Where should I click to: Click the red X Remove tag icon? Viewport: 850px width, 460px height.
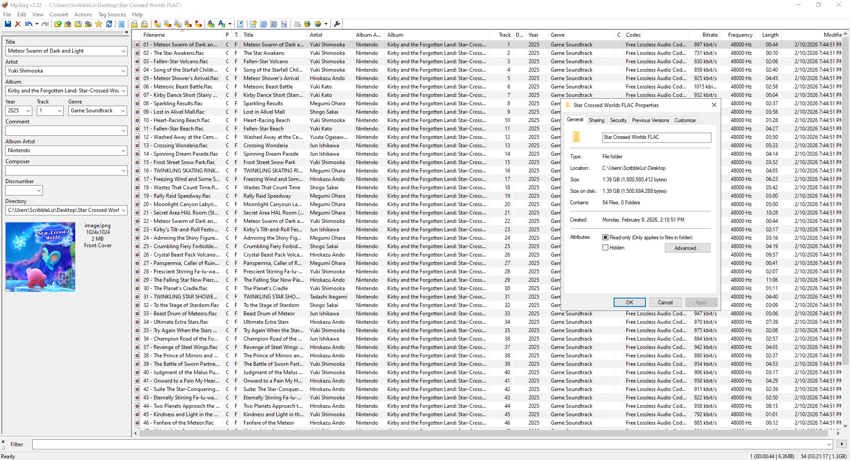pyautogui.click(x=18, y=24)
